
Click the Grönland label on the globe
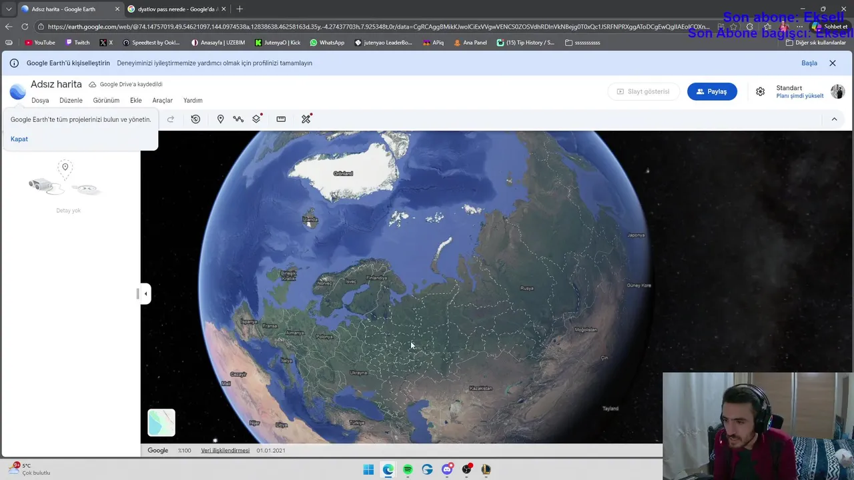coord(343,174)
